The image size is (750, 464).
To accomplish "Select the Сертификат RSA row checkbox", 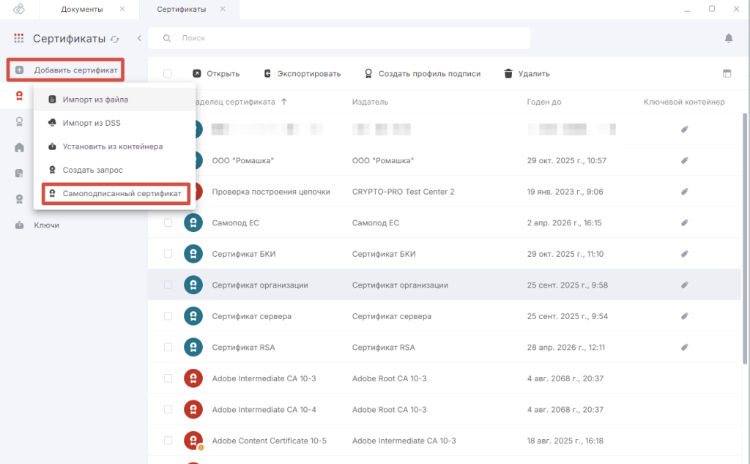I will pyautogui.click(x=168, y=347).
